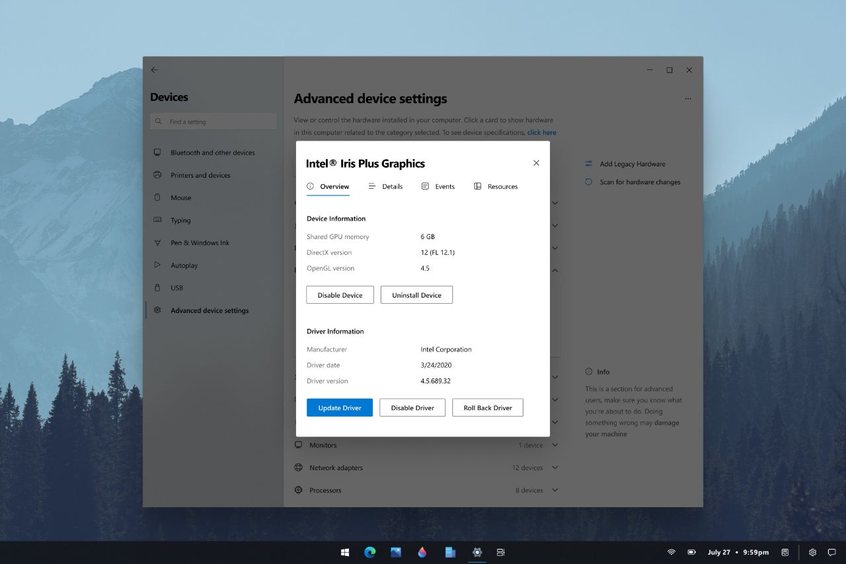Click the mouse icon in sidebar
Viewport: 846px width, 564px height.
(157, 197)
